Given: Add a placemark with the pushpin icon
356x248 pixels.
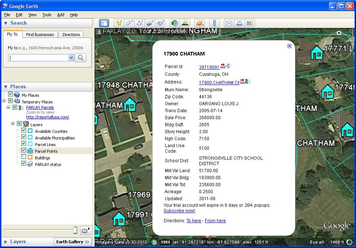Looking at the screenshot, I should [x=119, y=23].
